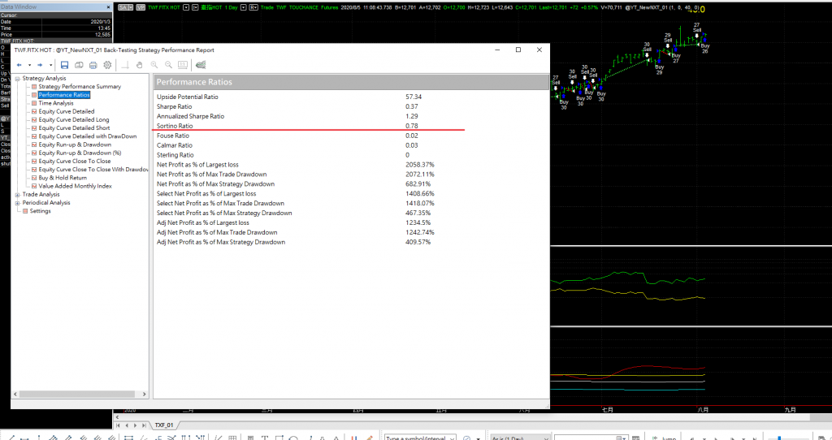
Task: Select Time Analysis in the tree
Action: 55,103
